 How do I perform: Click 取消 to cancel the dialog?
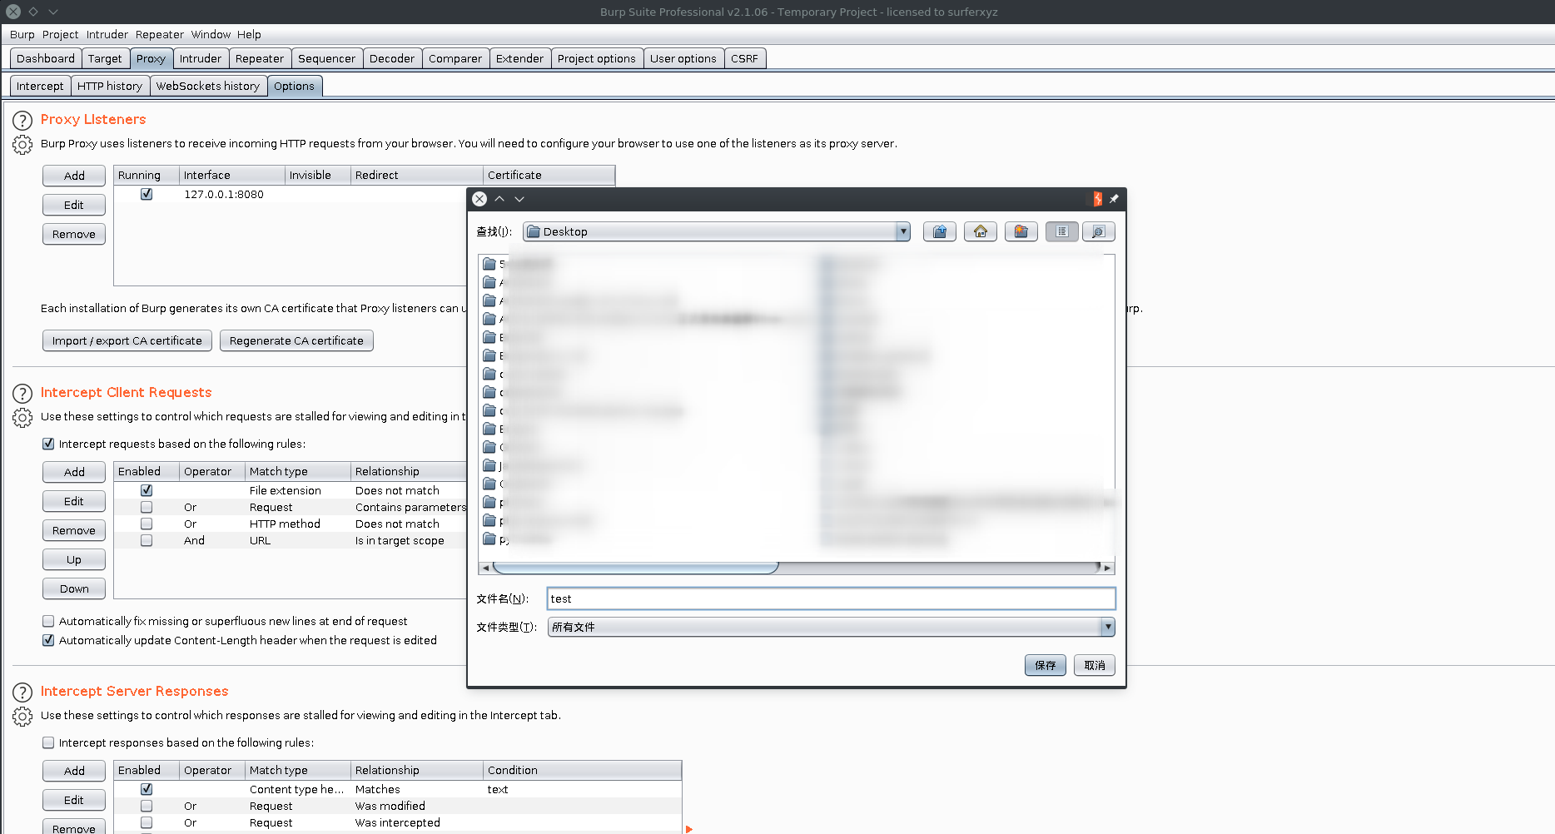(1095, 665)
